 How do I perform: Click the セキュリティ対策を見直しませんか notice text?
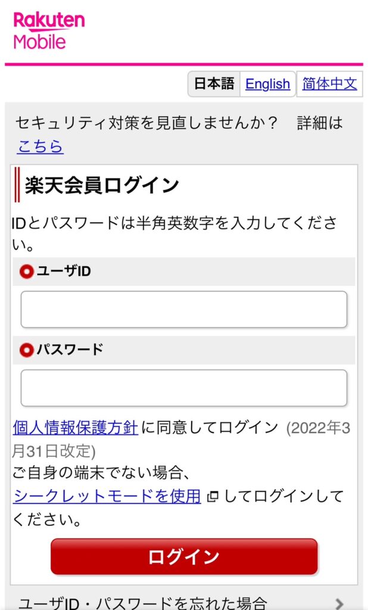coord(146,123)
